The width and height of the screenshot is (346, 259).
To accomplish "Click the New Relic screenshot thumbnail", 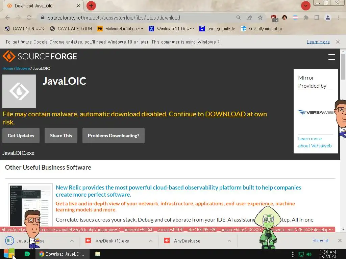I will tap(30, 205).
